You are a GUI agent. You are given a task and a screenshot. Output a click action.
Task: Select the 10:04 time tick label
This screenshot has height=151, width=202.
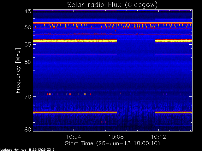(x=74, y=137)
